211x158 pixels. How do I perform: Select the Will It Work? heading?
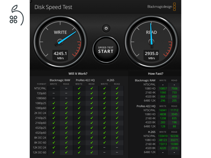[78, 74]
